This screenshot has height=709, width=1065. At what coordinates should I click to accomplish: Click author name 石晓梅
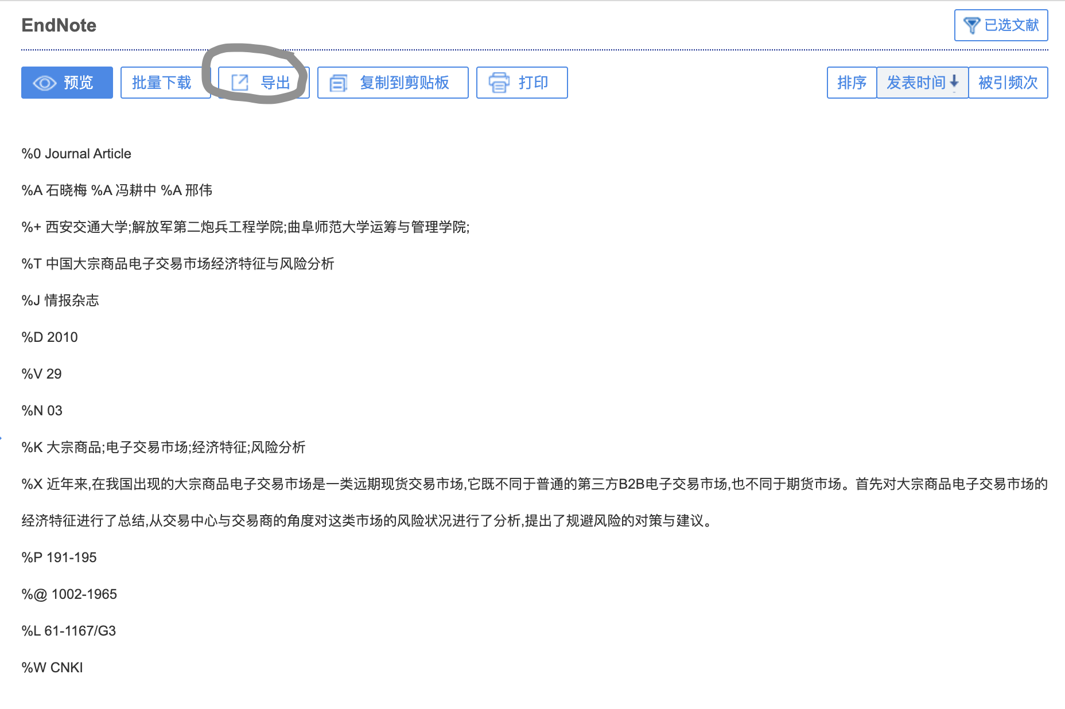click(x=66, y=190)
